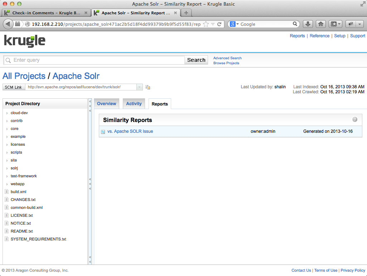The height and width of the screenshot is (276, 367).
Task: Open Google search engine dropdown
Action: 237,24
